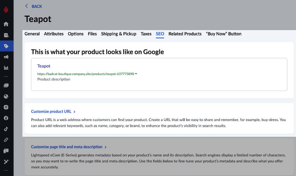Viewport: 296px width, 176px height.
Task: Select the Products tag icon
Action: click(6, 46)
